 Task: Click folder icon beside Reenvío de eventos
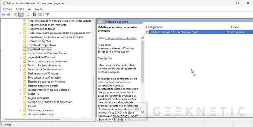pos(24,41)
